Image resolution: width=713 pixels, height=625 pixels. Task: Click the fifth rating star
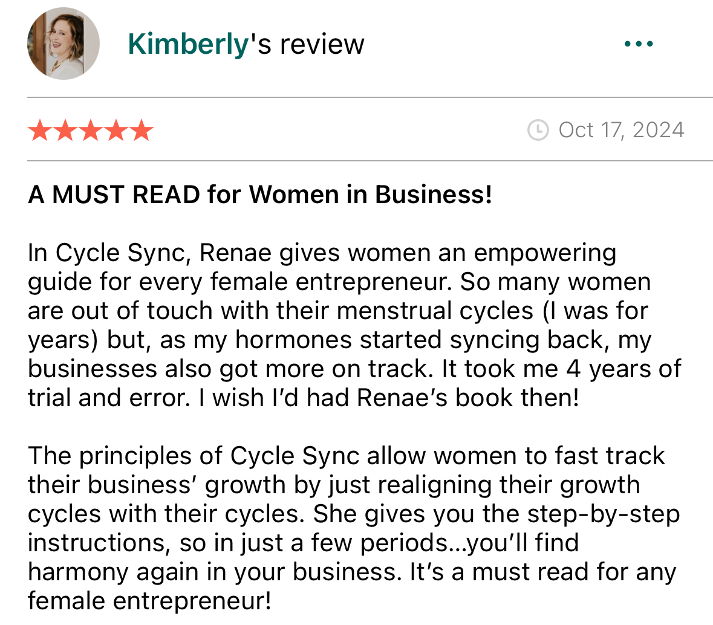pyautogui.click(x=142, y=131)
